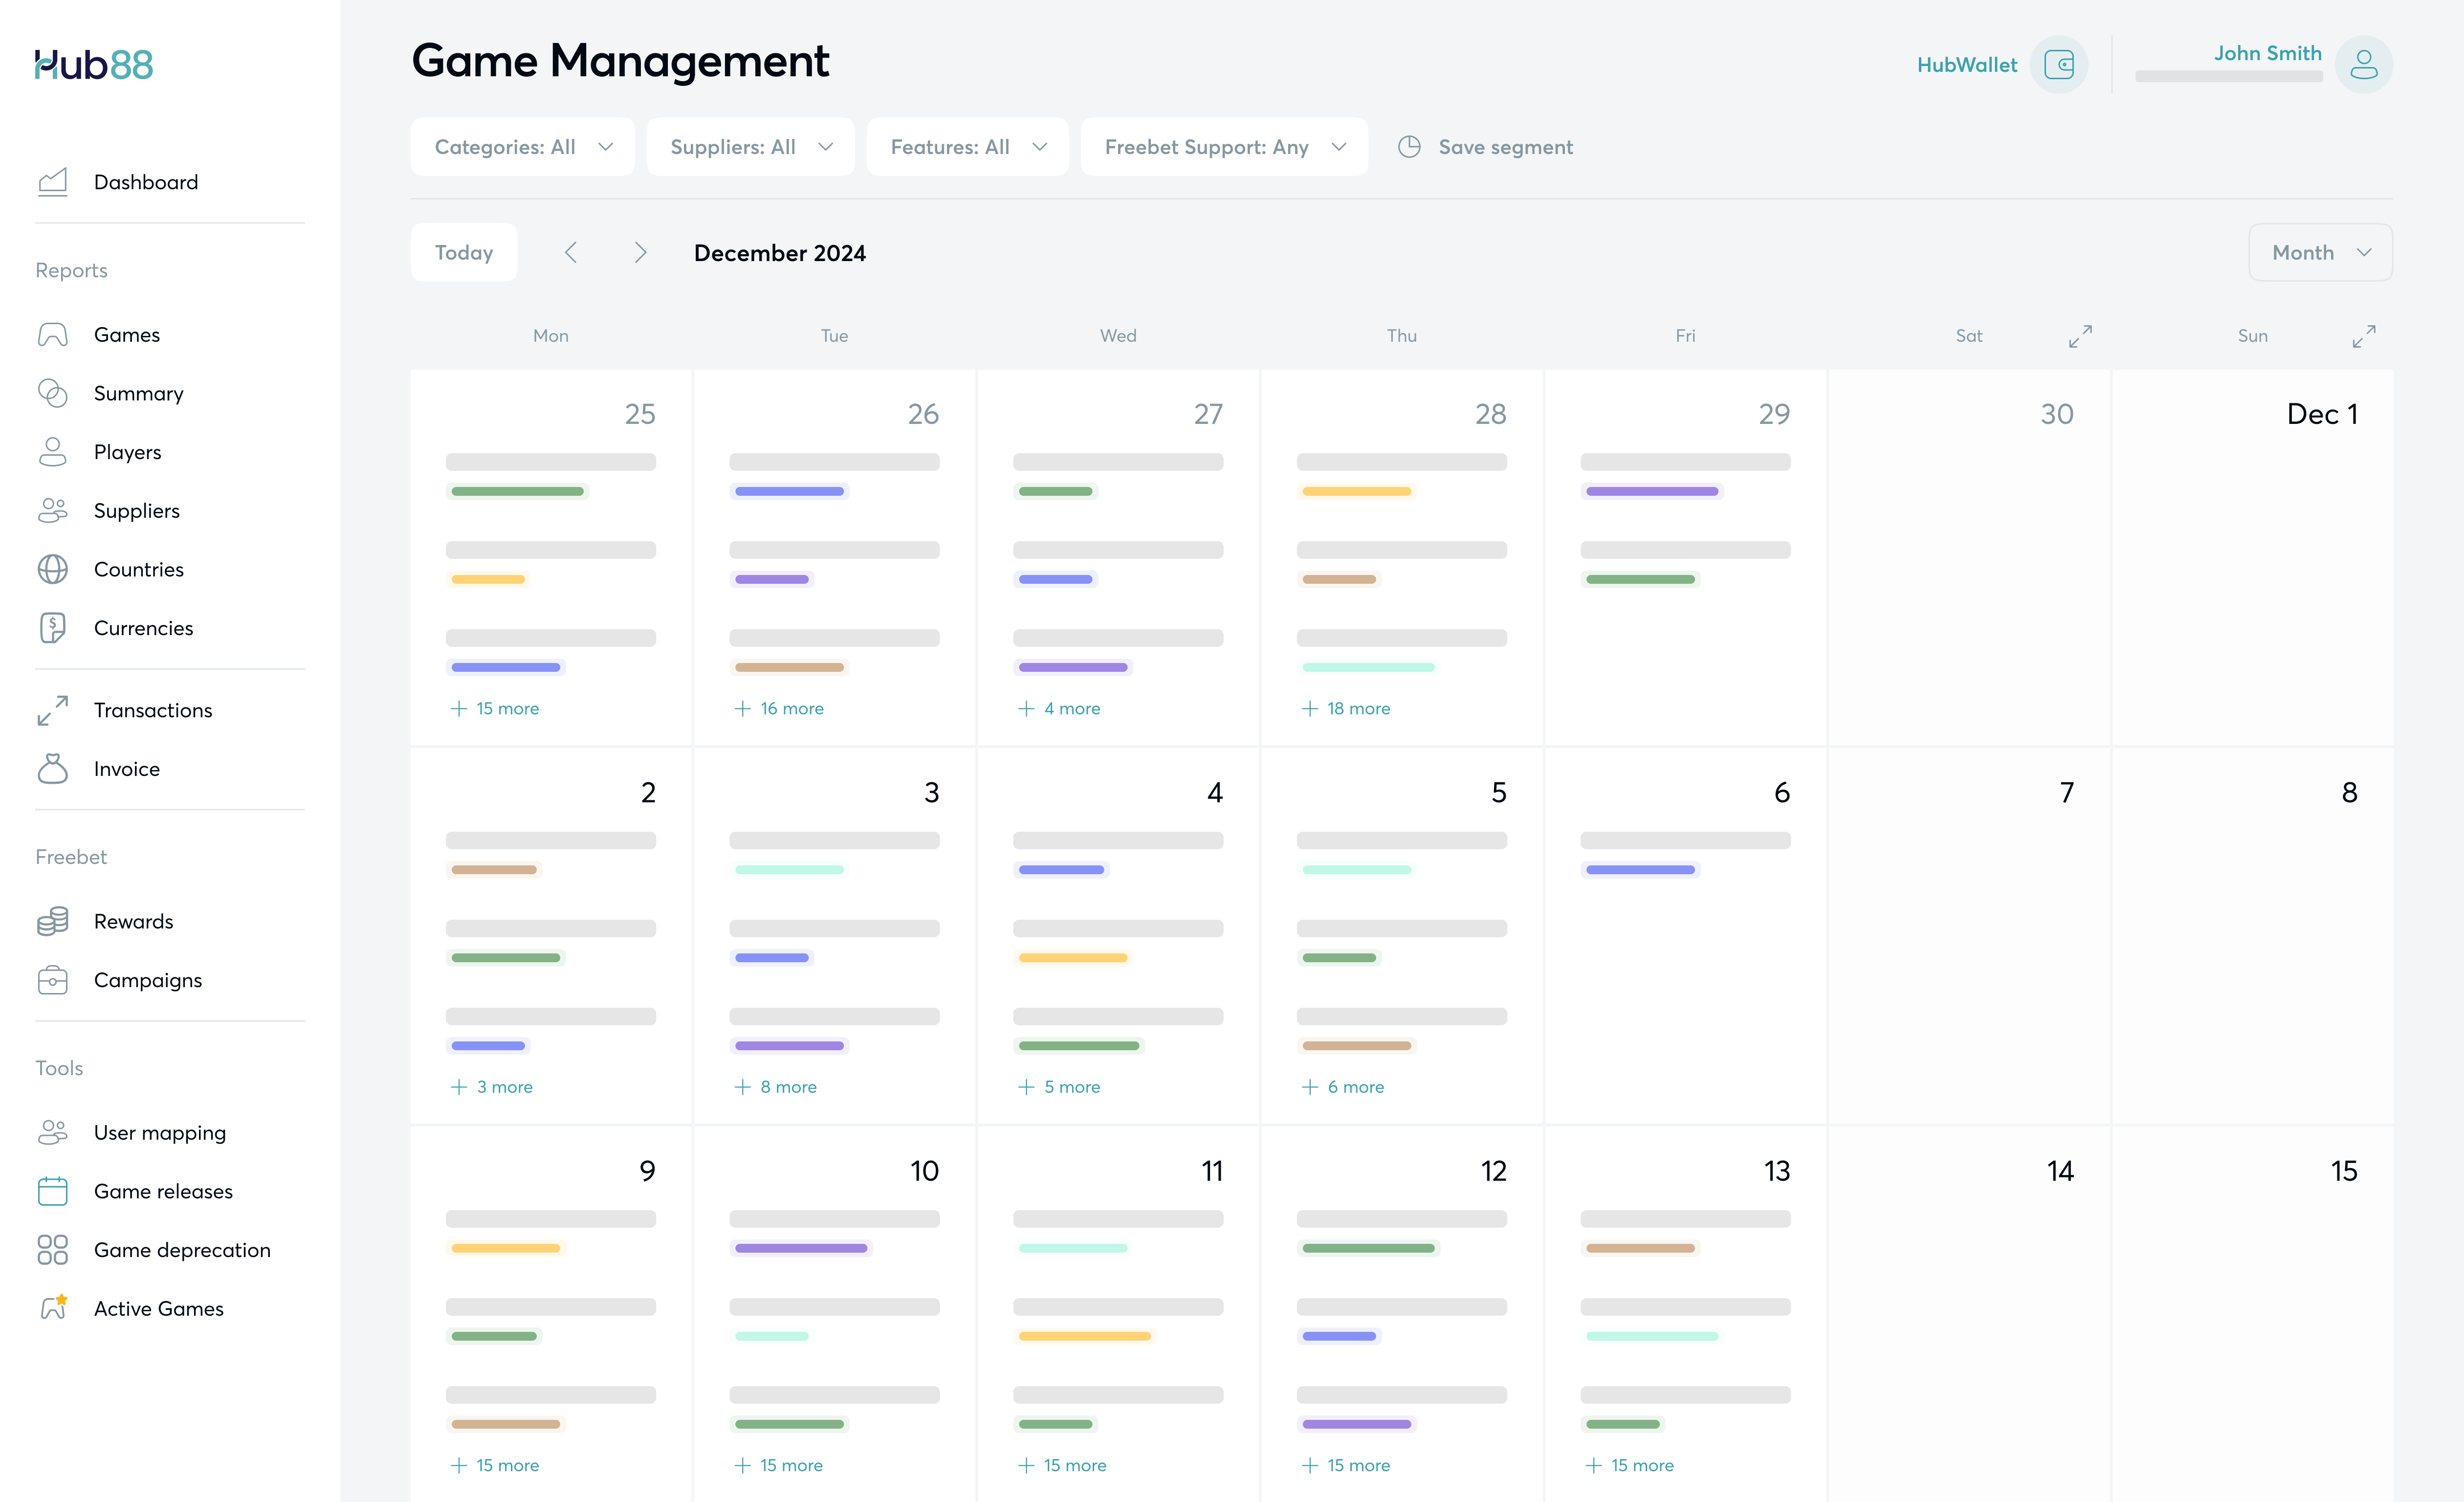2464x1502 pixels.
Task: Click the Hub88 logo
Action: click(94, 65)
